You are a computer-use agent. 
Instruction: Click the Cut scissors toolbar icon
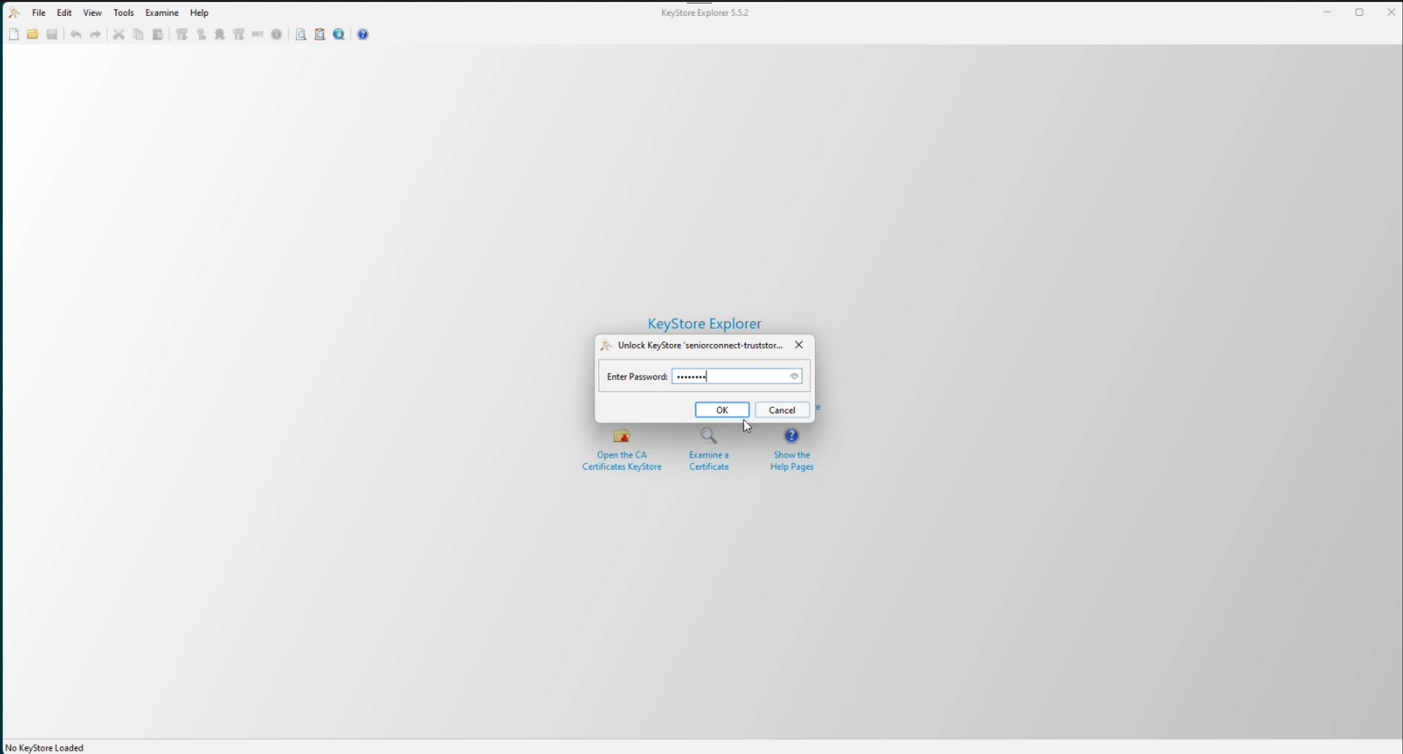[119, 34]
